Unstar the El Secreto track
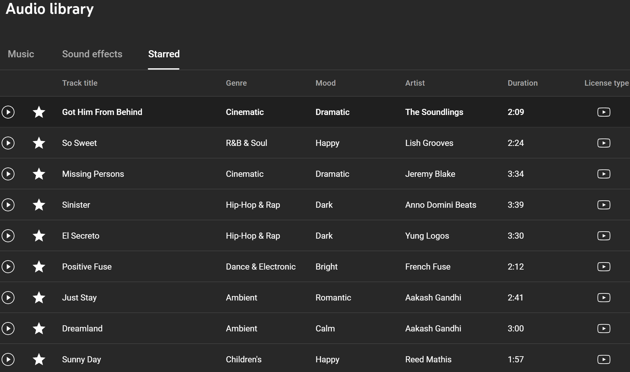630x372 pixels. [39, 235]
